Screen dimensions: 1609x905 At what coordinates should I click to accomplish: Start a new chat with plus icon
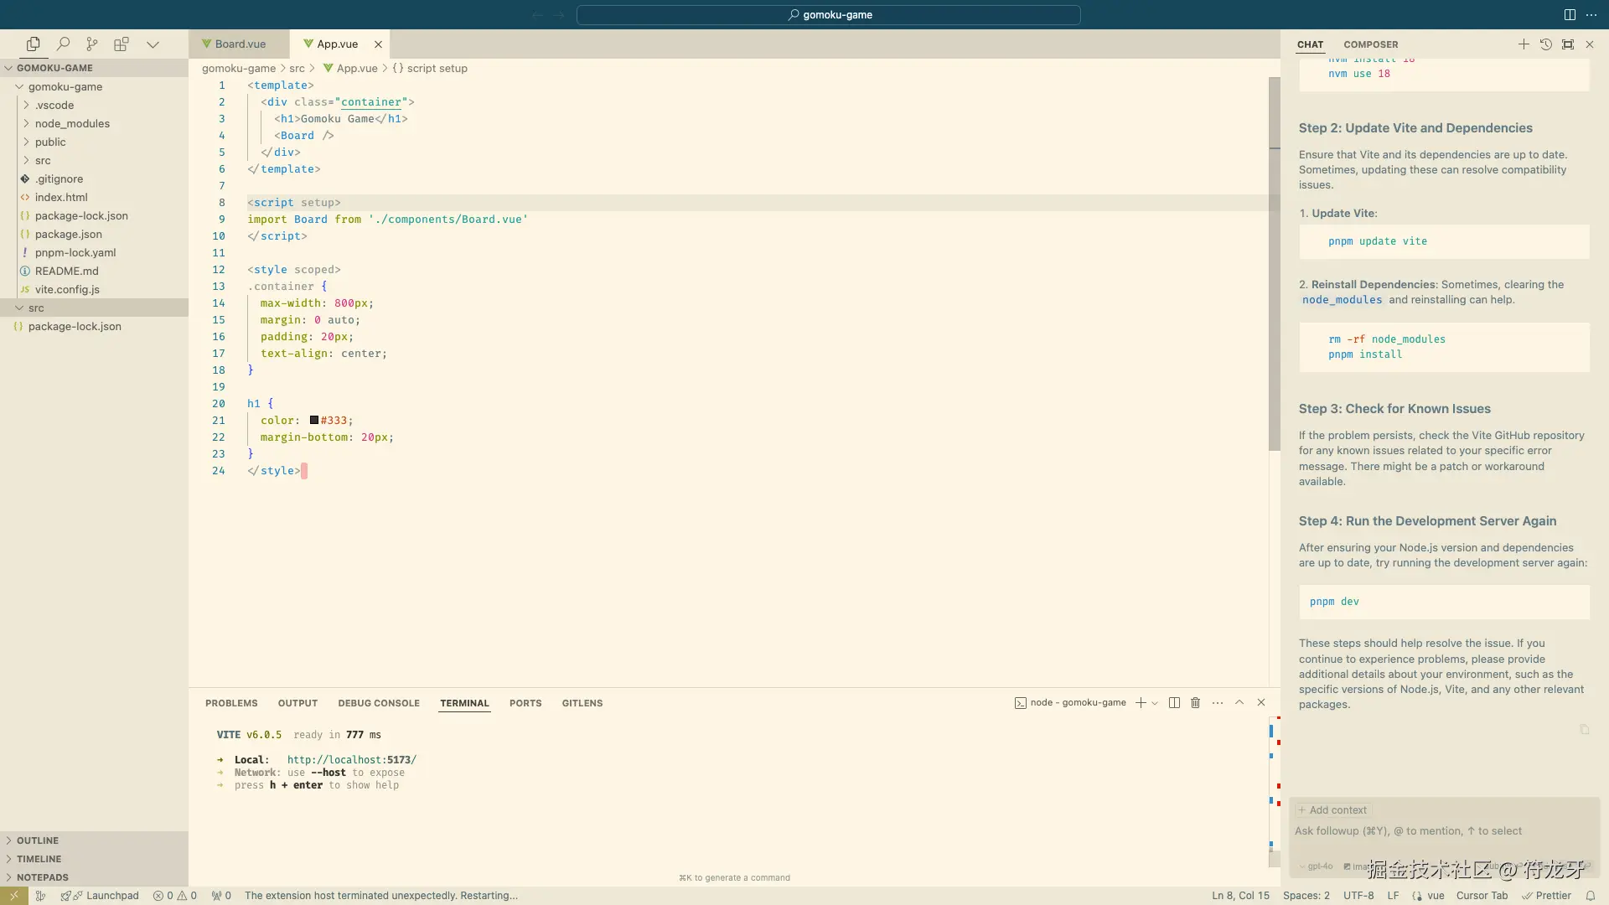(1524, 44)
